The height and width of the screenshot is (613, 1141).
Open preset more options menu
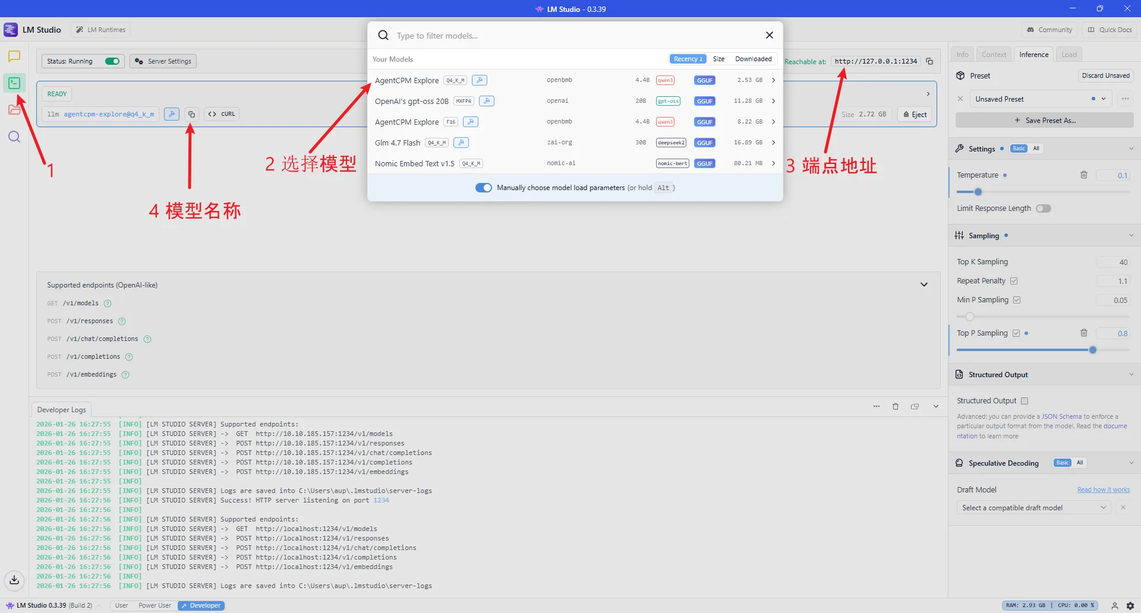click(x=1126, y=99)
